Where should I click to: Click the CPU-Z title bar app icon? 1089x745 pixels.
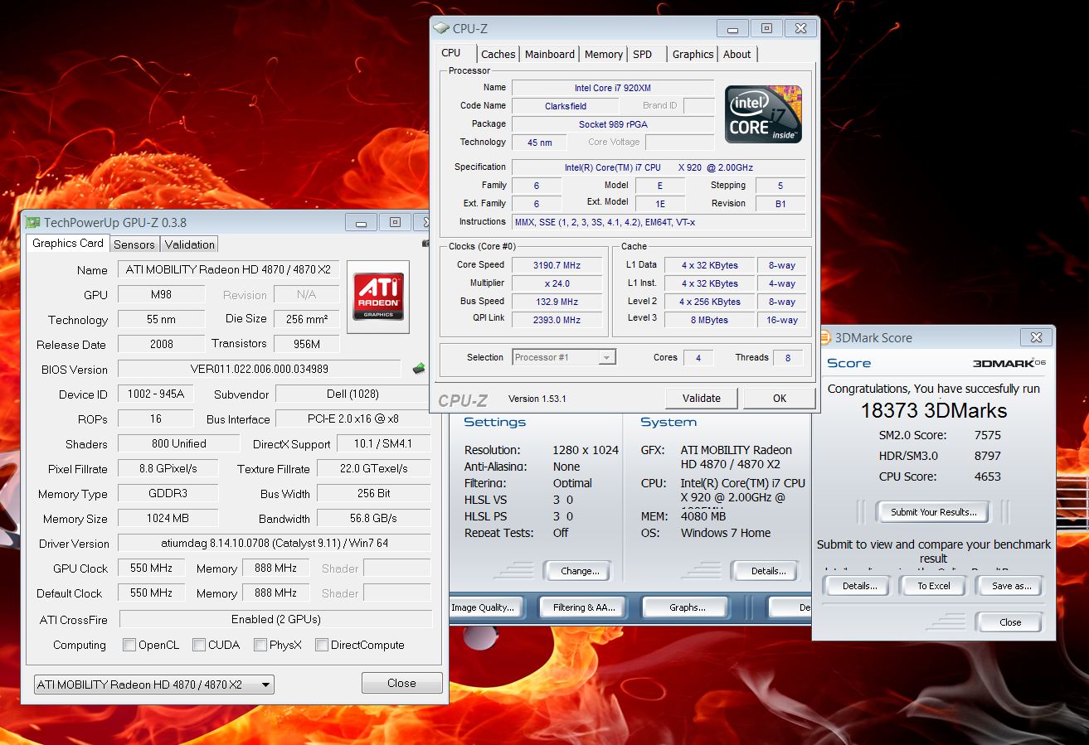442,28
